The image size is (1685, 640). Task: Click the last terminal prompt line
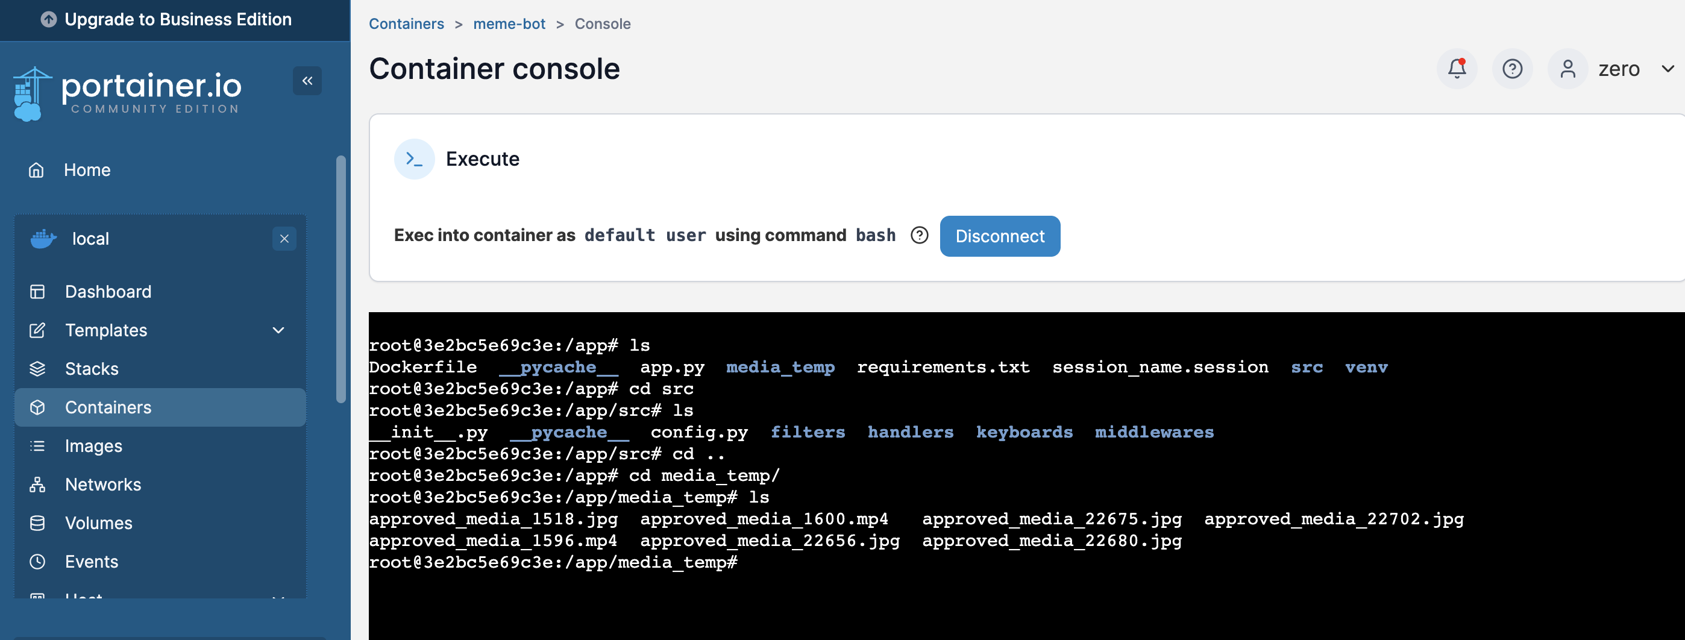(553, 563)
